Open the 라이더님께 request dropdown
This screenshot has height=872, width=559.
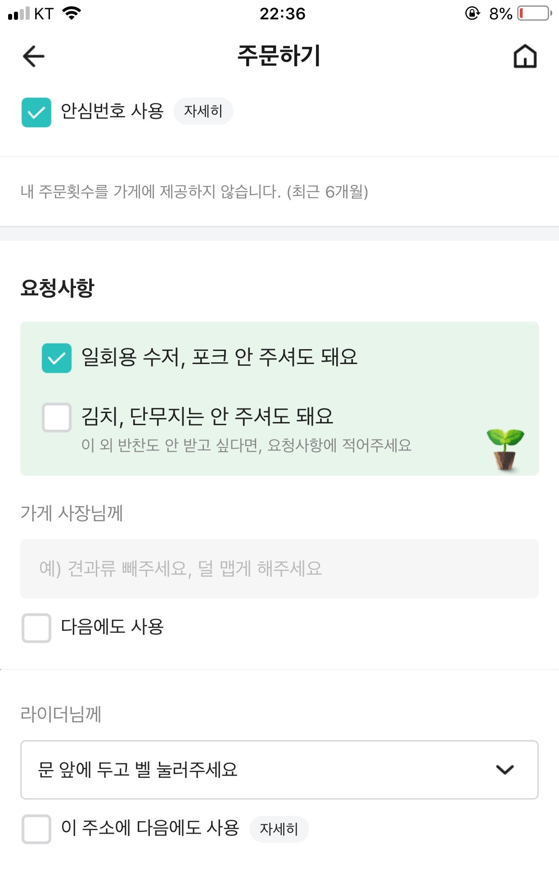click(279, 770)
